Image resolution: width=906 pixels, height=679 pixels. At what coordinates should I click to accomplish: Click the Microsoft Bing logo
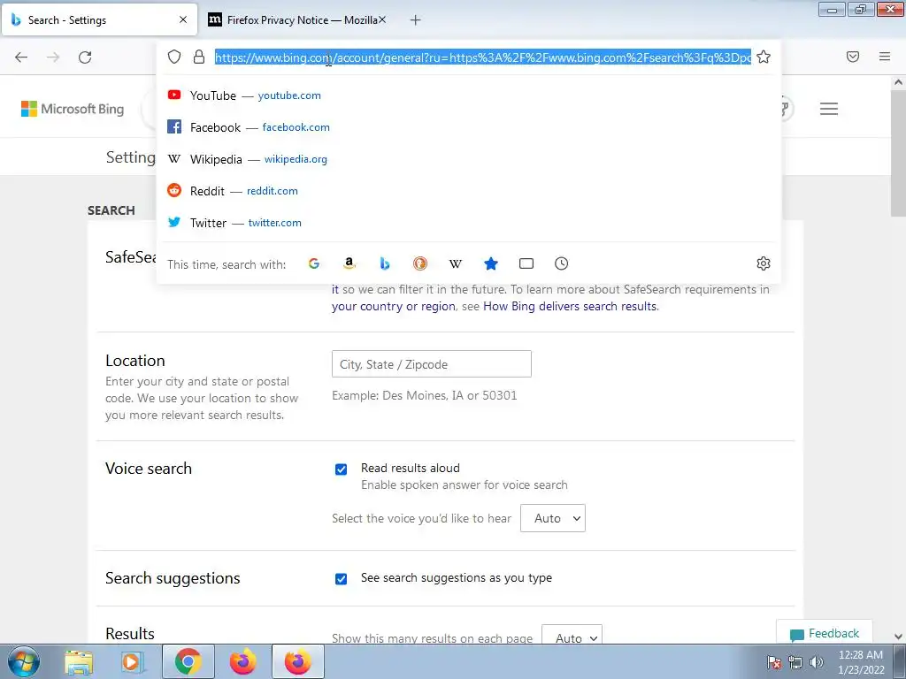coord(73,109)
